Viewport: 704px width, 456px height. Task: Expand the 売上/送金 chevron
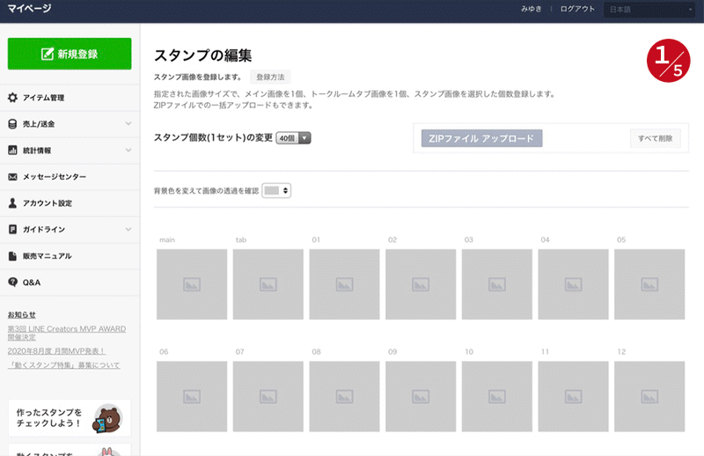[x=128, y=123]
